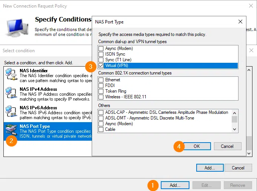Click the NAS Identifier condition icon
The width and height of the screenshot is (257, 191).
pyautogui.click(x=11, y=75)
